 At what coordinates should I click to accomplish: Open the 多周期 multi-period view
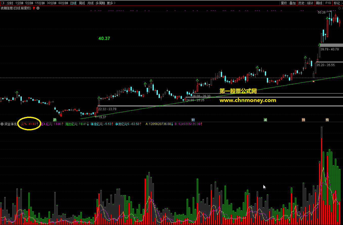[100, 3]
